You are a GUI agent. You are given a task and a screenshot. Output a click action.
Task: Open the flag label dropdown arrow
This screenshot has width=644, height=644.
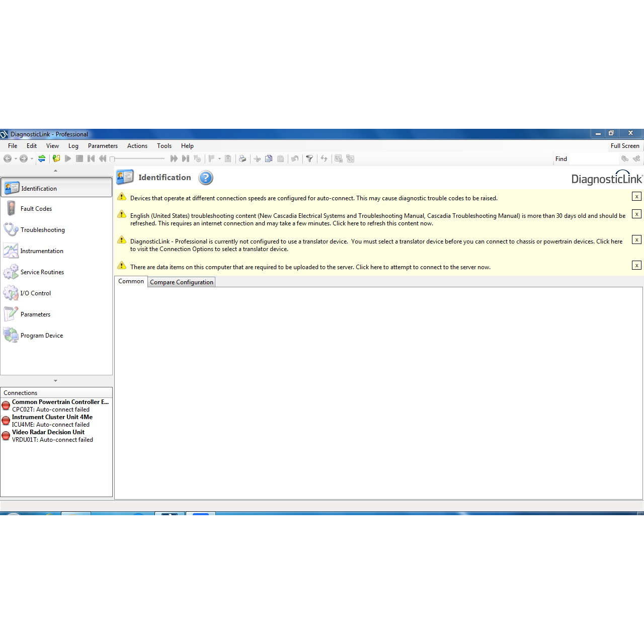(219, 159)
